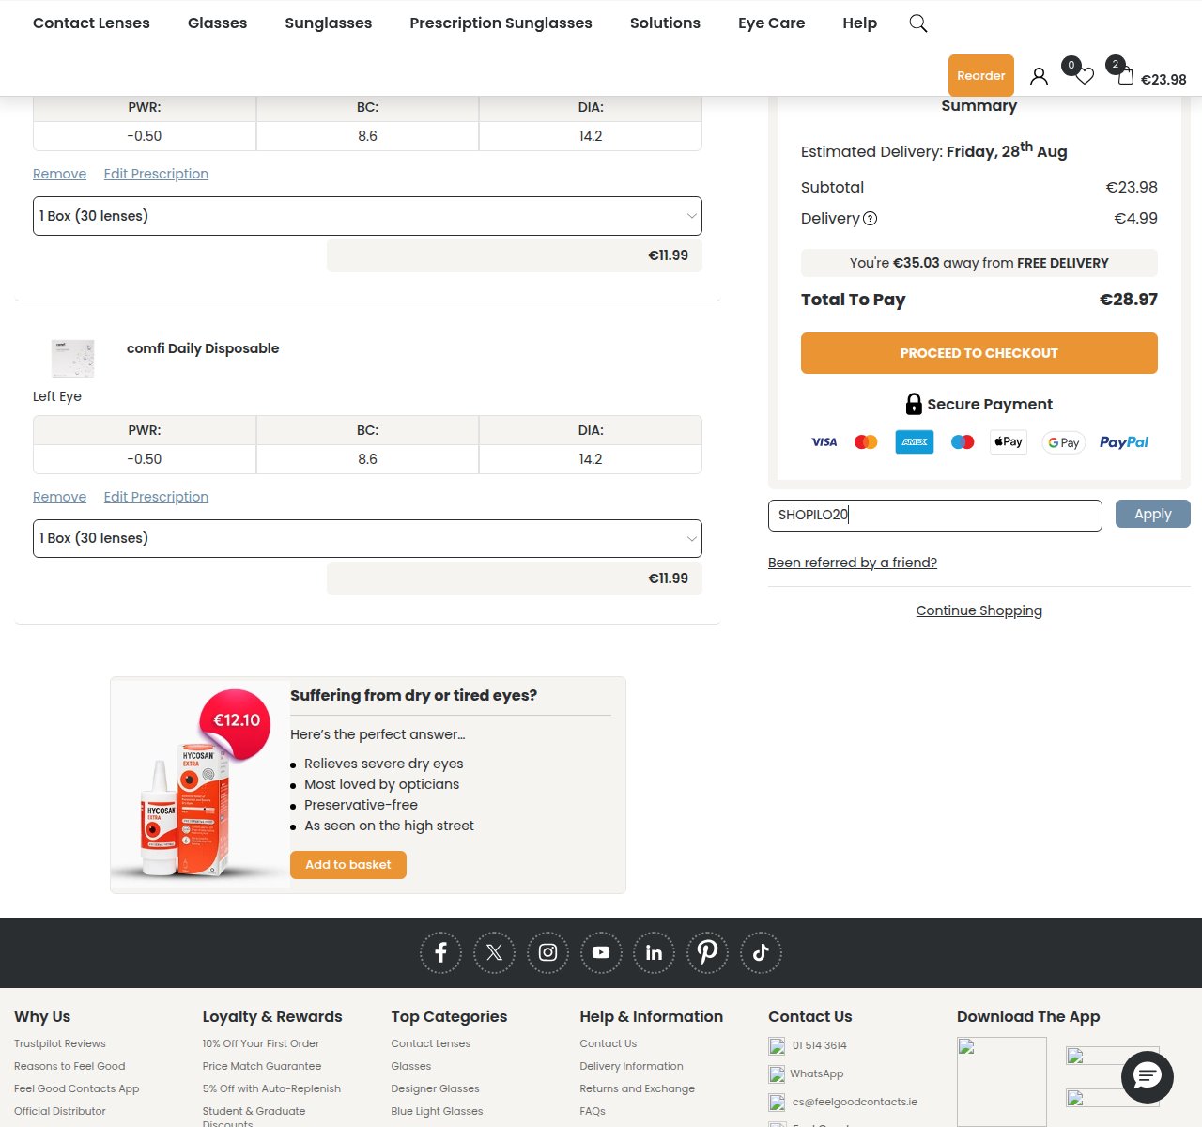This screenshot has height=1127, width=1202.
Task: Open Price Match Guarantee footer link
Action: pyautogui.click(x=262, y=1066)
